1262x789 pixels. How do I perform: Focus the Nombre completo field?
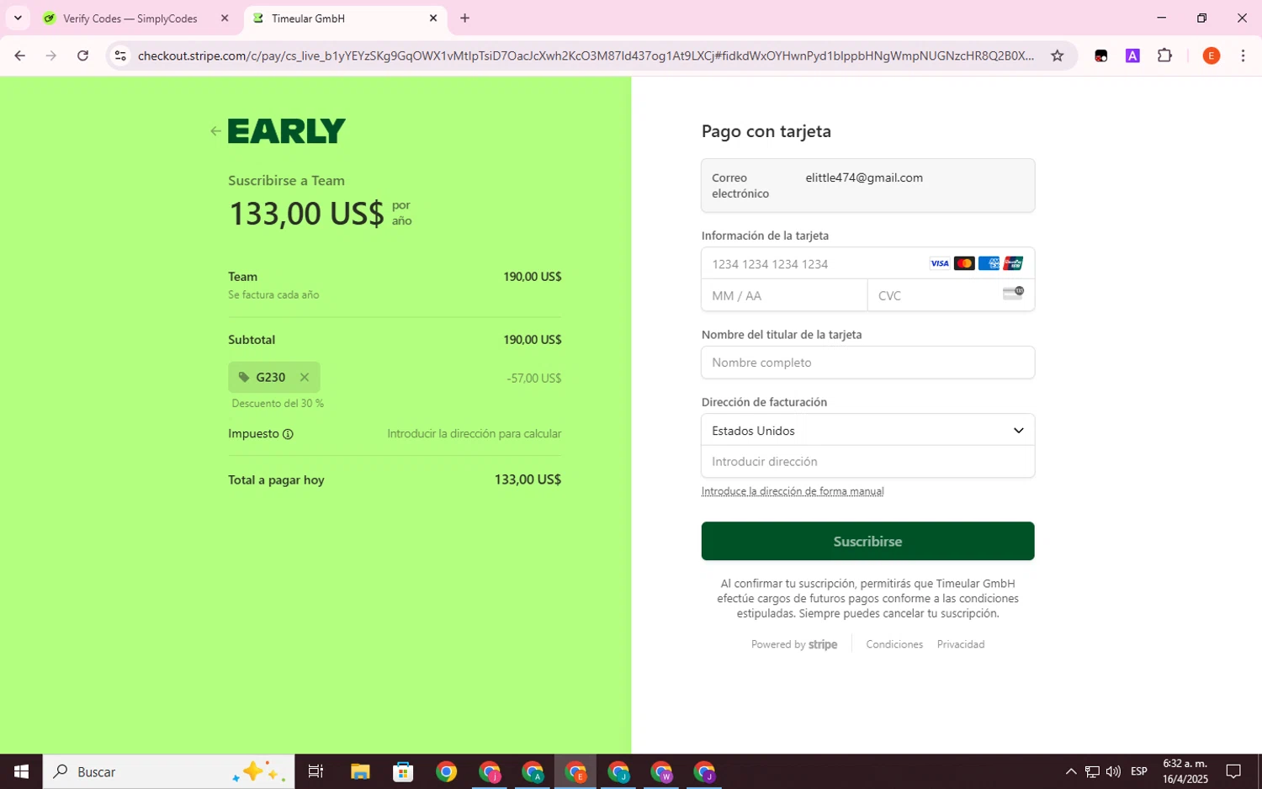tap(867, 363)
